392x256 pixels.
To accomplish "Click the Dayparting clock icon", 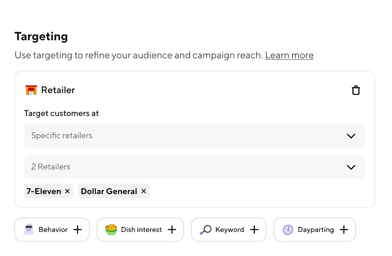I will [x=288, y=230].
